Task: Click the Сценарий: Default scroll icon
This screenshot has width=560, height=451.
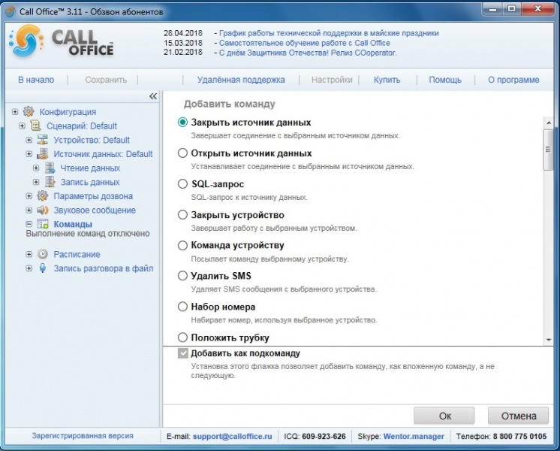Action: 35,126
